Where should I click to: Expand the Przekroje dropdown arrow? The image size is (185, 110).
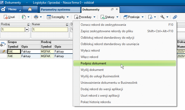coord(142,17)
